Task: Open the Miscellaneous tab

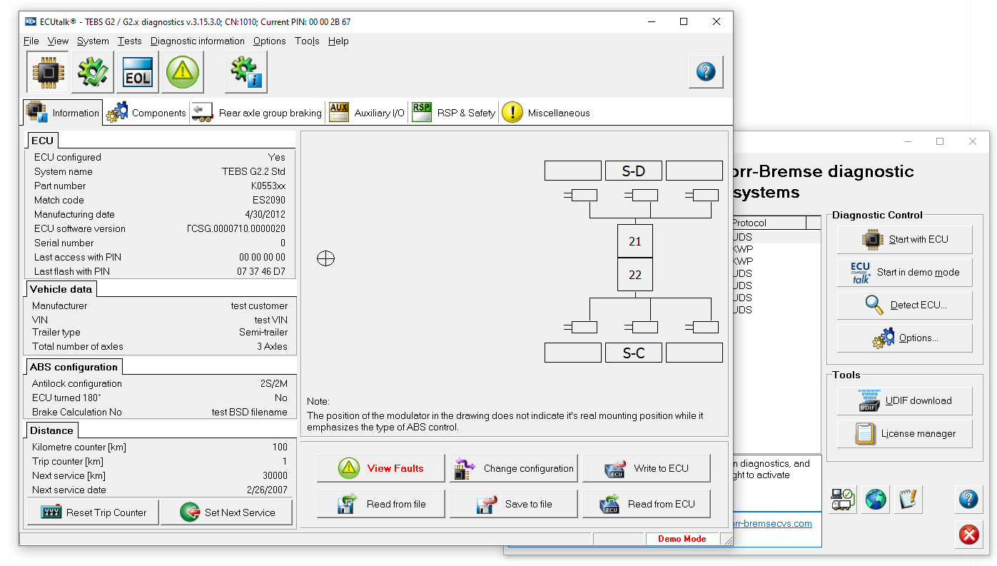Action: click(x=546, y=113)
